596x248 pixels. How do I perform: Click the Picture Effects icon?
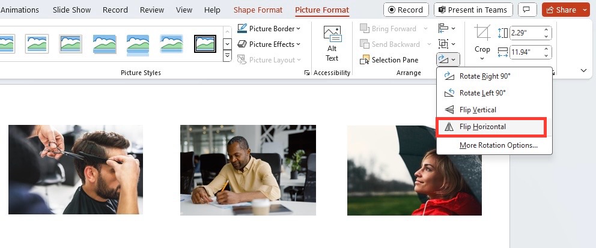(x=242, y=44)
